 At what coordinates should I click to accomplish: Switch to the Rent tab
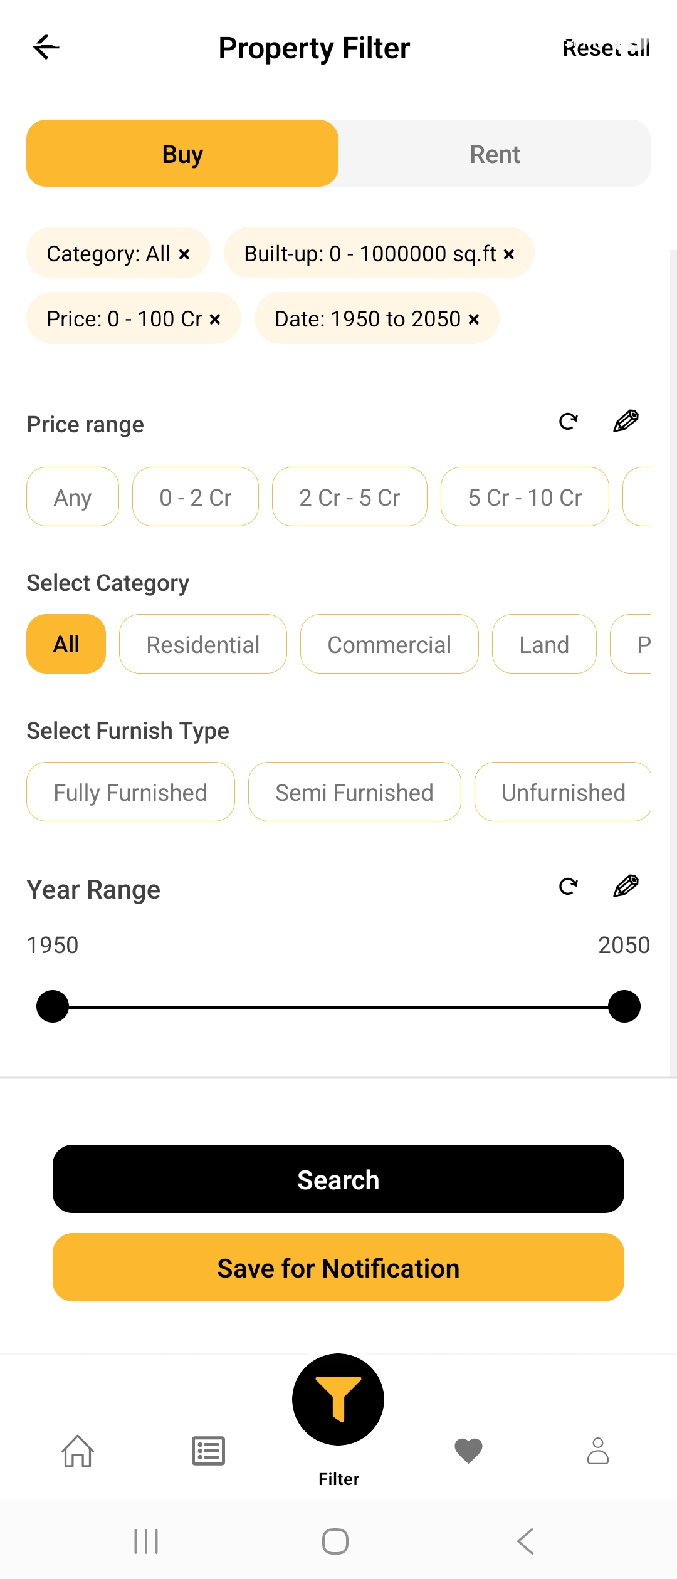[495, 154]
